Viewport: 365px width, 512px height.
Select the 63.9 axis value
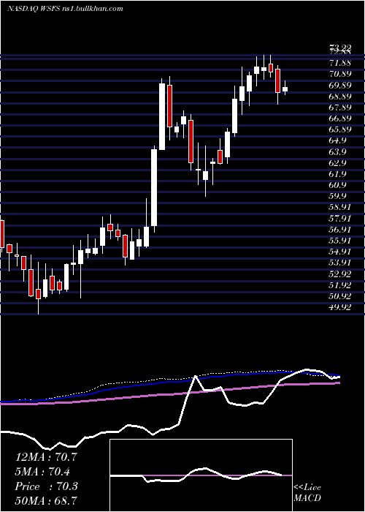(x=339, y=152)
